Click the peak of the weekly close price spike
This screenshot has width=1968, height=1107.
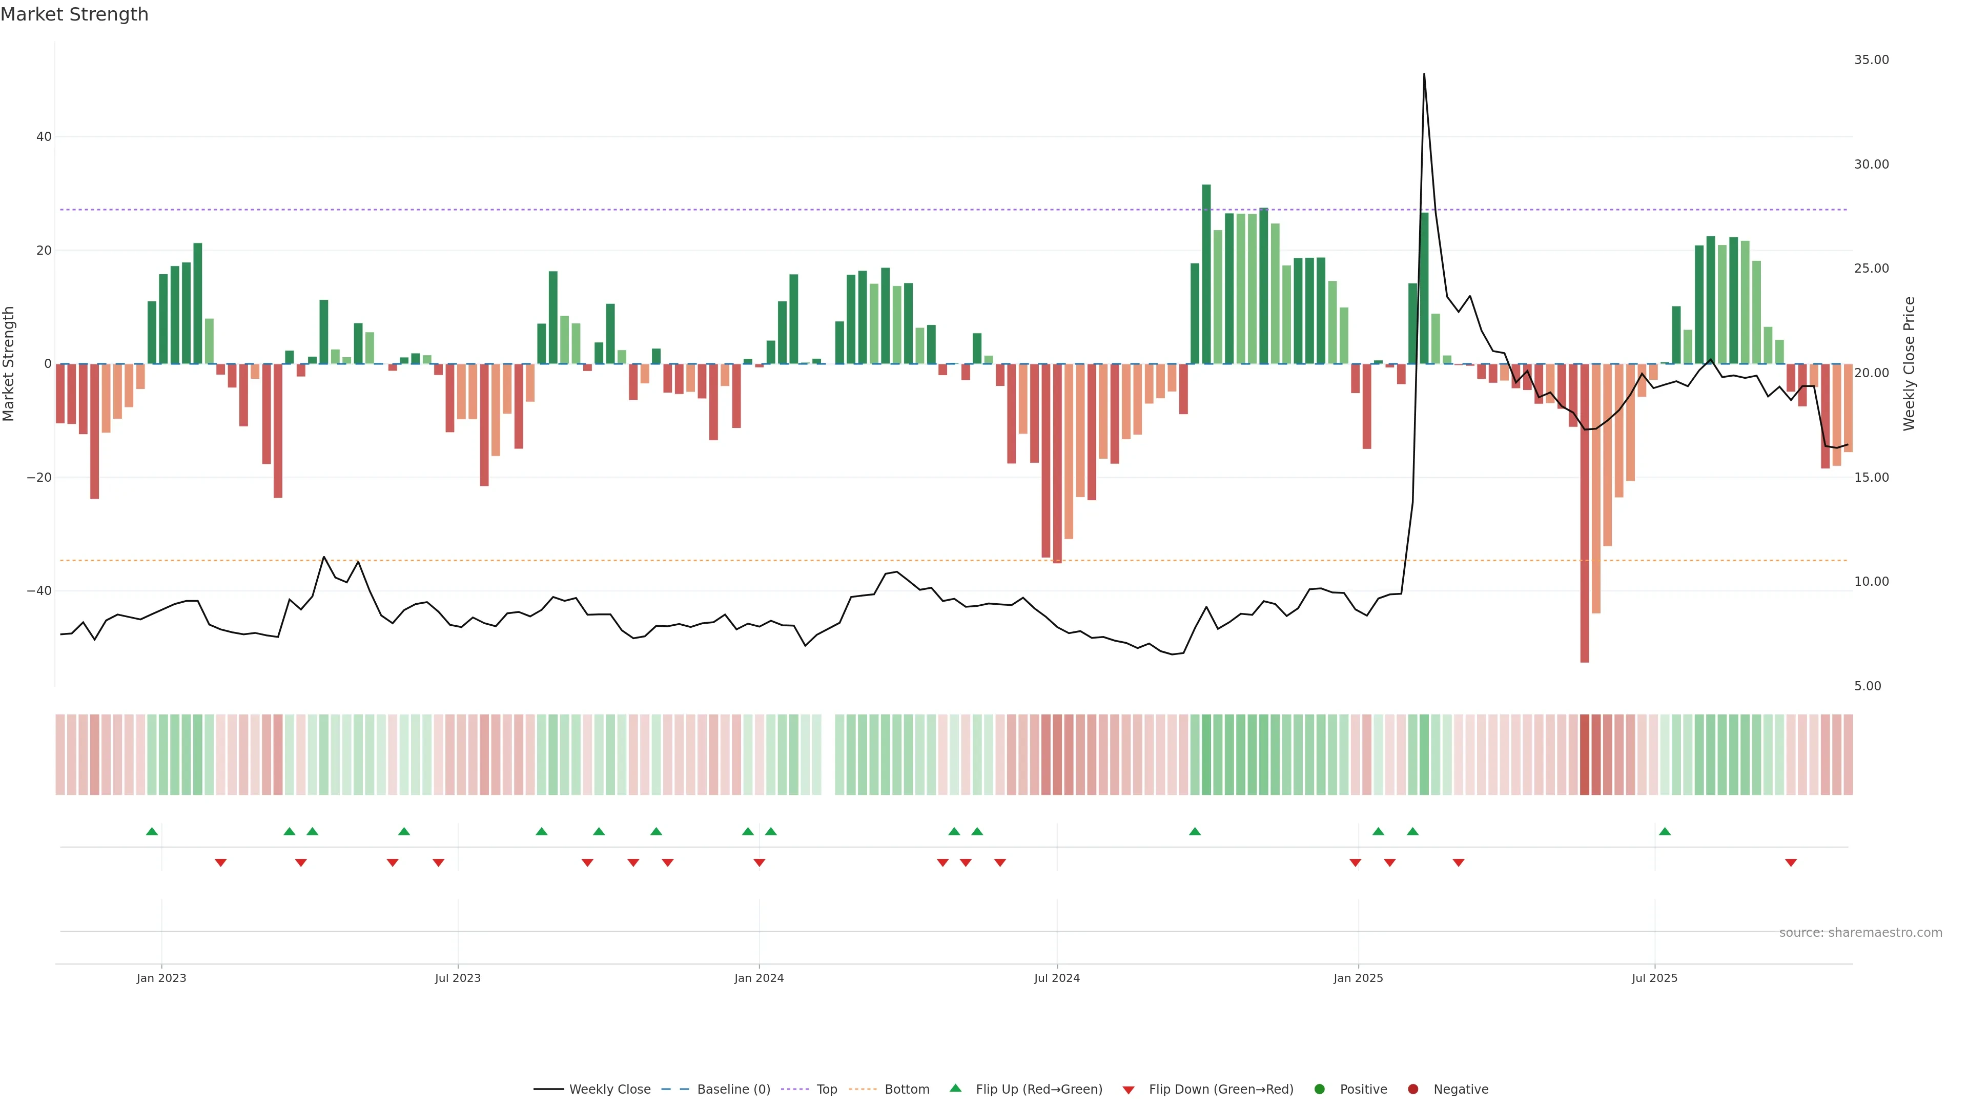click(1424, 75)
